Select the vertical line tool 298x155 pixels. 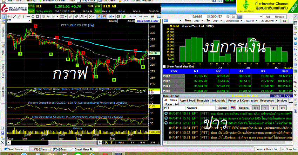coord(23,17)
